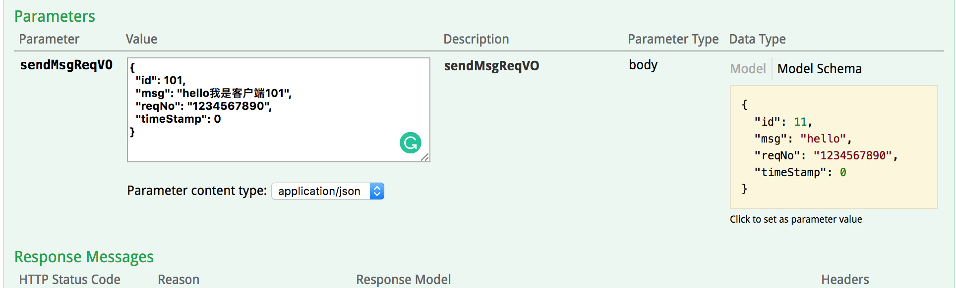Viewport: 956px width, 288px height.
Task: Click the "reqNo" line in the value textarea
Action: 204,106
